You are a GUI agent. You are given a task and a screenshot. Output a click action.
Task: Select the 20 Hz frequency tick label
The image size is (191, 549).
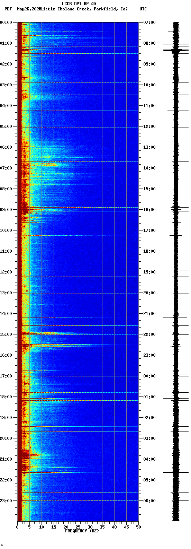(x=66, y=527)
